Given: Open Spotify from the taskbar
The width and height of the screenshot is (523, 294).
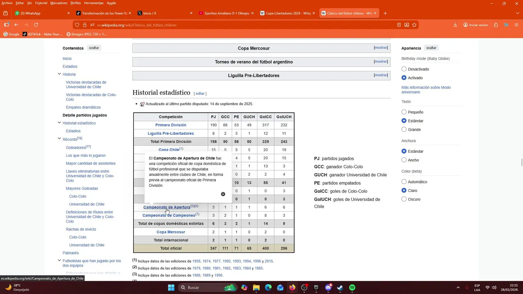Looking at the screenshot, I should coord(352,287).
